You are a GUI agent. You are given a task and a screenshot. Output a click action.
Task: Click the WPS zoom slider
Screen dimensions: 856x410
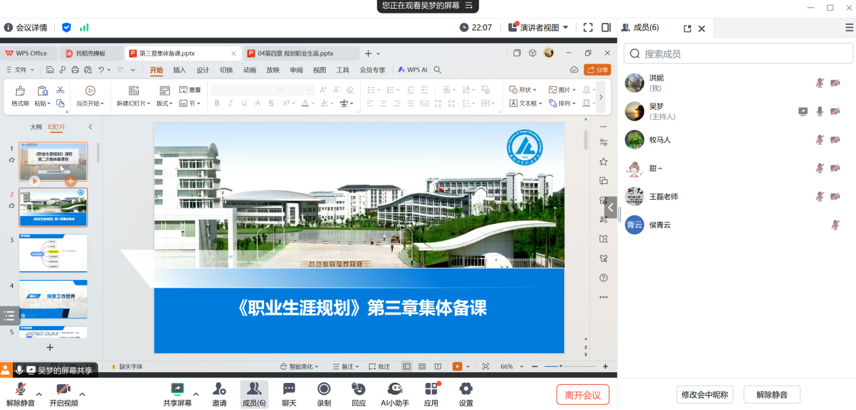pyautogui.click(x=561, y=366)
